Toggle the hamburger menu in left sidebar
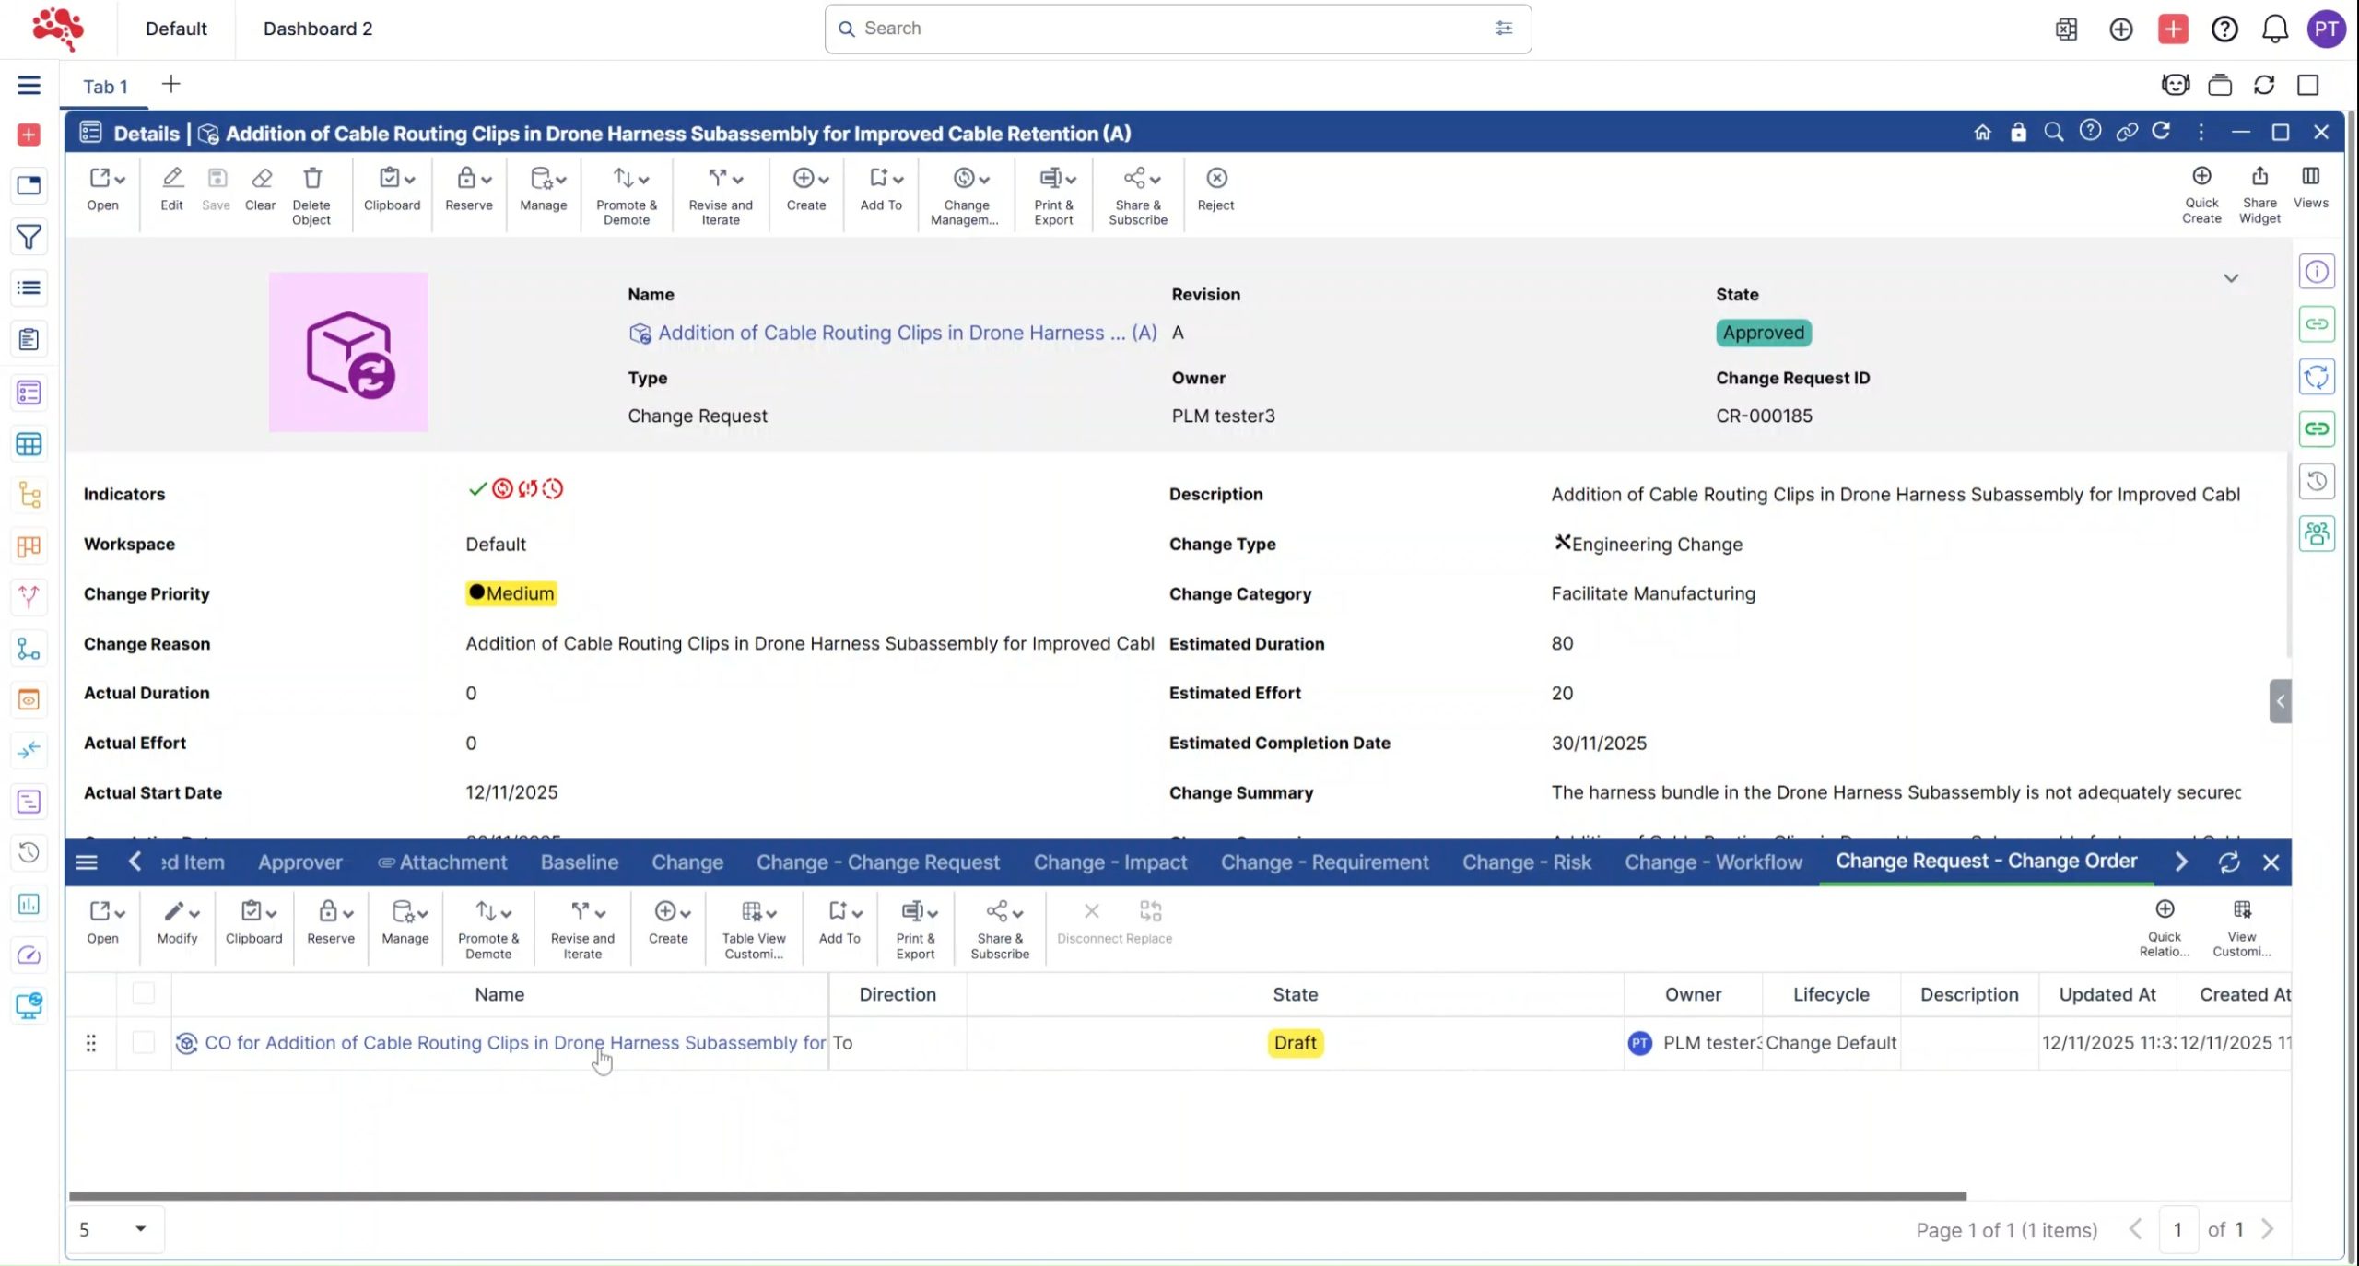This screenshot has height=1266, width=2359. (x=29, y=86)
